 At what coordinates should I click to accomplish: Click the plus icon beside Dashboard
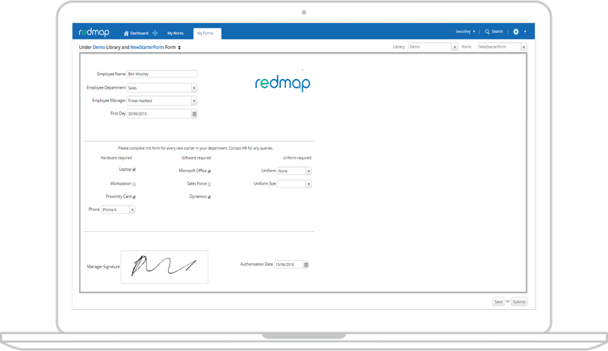[x=155, y=33]
